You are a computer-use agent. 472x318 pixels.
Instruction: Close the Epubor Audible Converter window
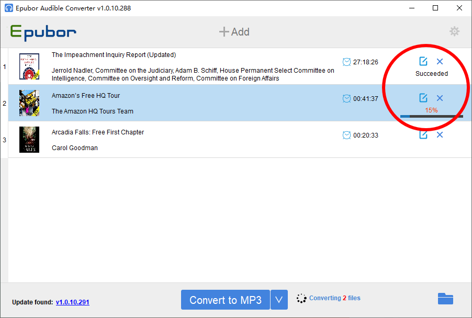tap(459, 8)
